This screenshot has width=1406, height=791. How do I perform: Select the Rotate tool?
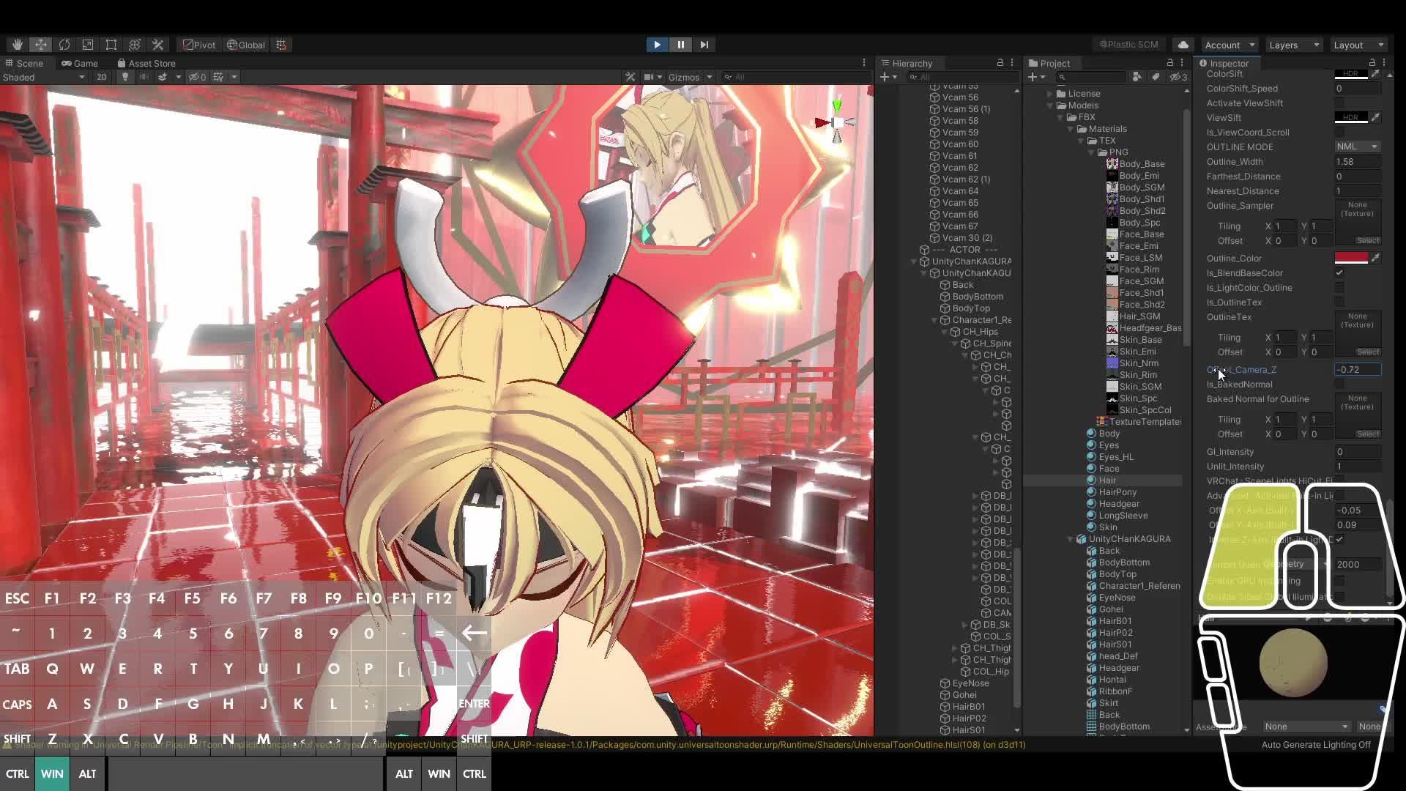pos(64,45)
